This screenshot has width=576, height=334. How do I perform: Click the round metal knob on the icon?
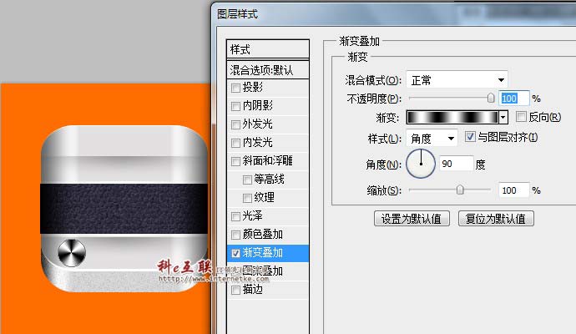72,253
